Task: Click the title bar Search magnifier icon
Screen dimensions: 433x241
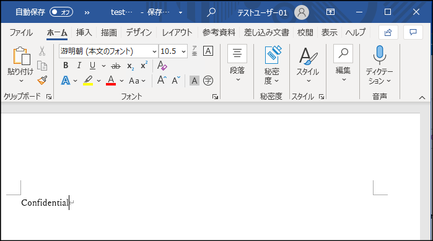Action: tap(211, 12)
